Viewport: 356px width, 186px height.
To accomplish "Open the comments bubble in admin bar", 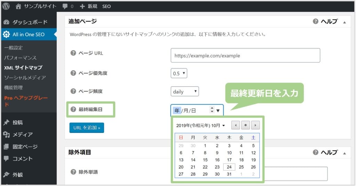I will pos(68,6).
